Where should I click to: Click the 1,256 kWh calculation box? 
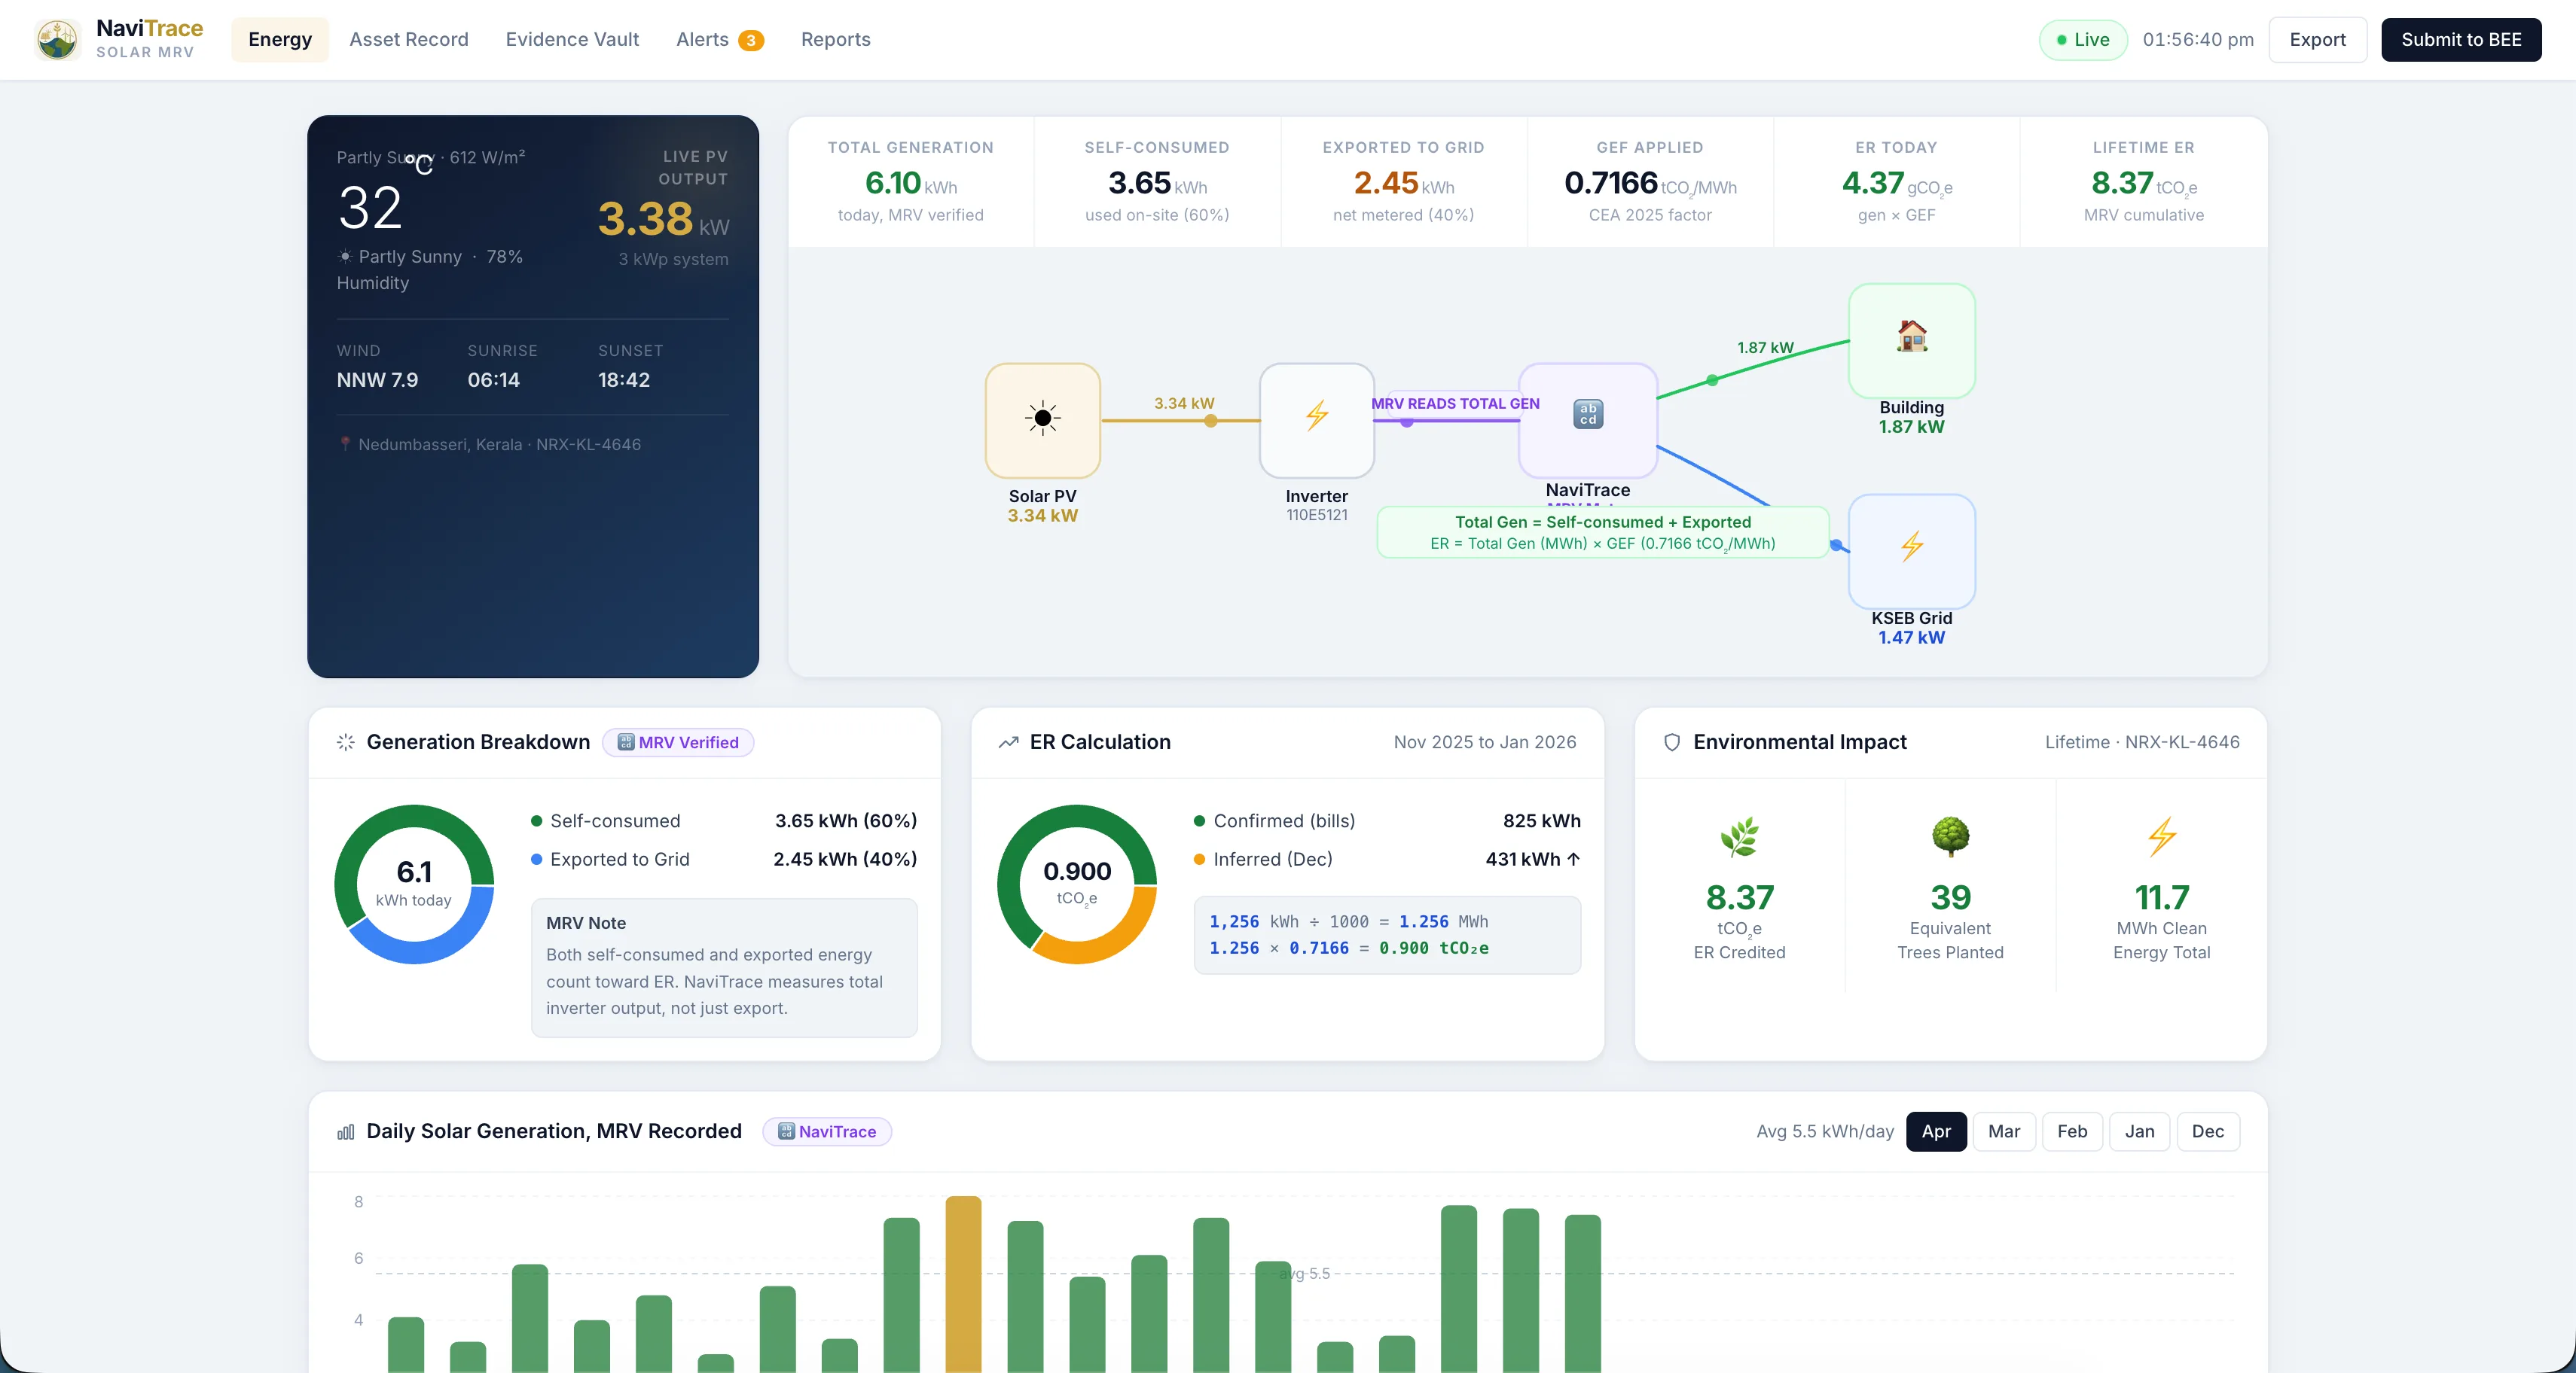(1387, 934)
